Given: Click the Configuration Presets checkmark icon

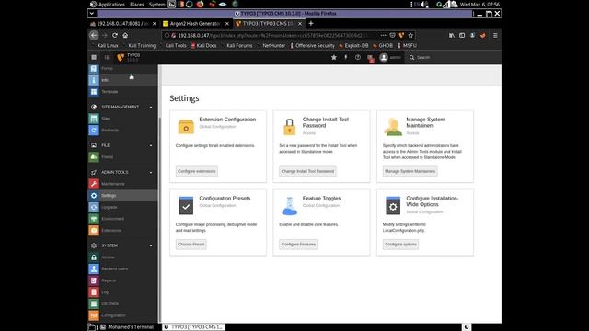Looking at the screenshot, I should [186, 206].
